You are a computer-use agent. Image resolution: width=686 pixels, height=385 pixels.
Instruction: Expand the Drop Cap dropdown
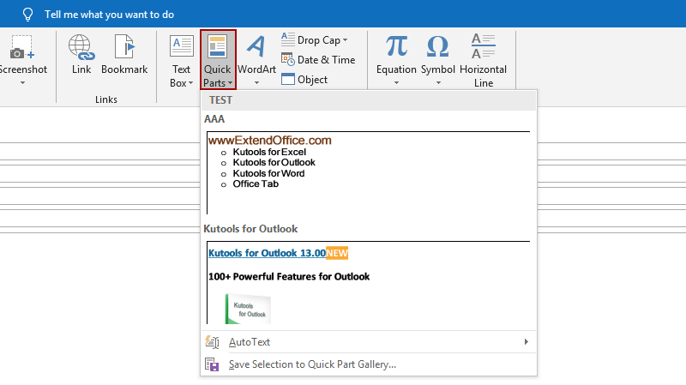click(345, 40)
